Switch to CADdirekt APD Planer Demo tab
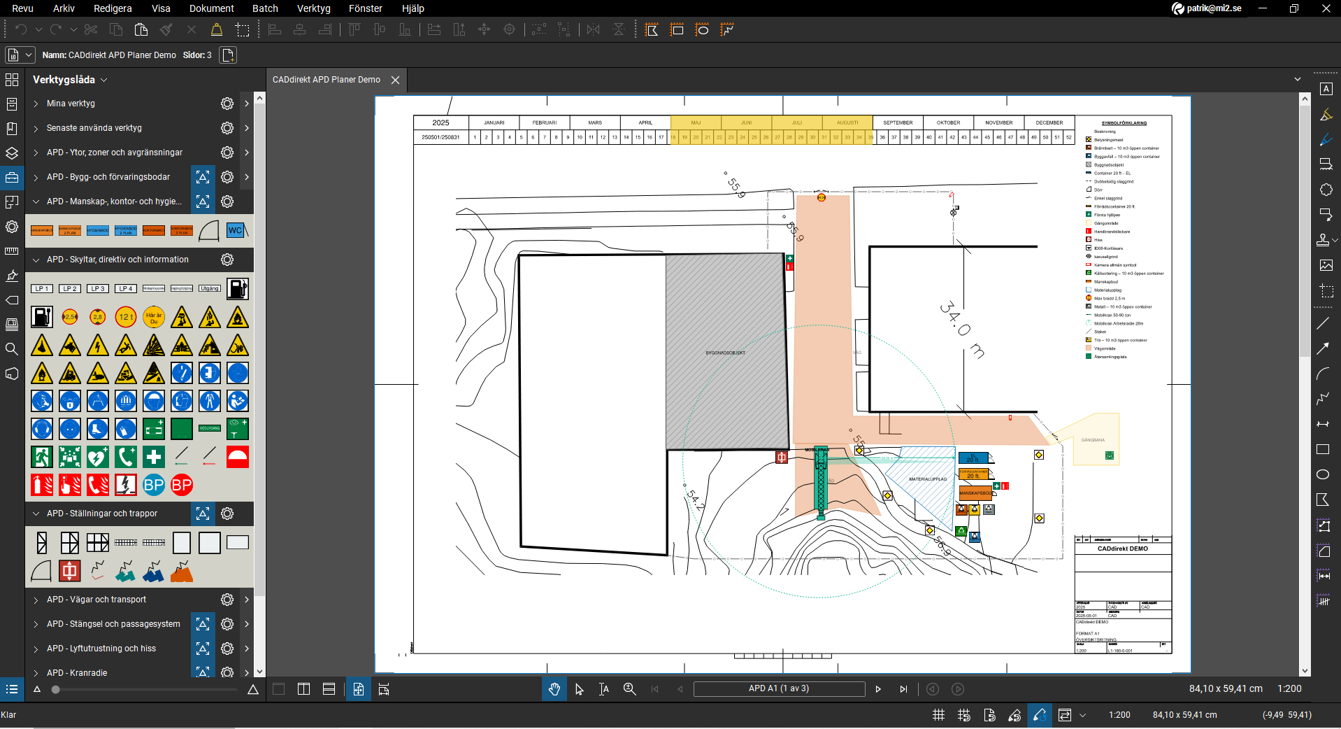 (327, 80)
